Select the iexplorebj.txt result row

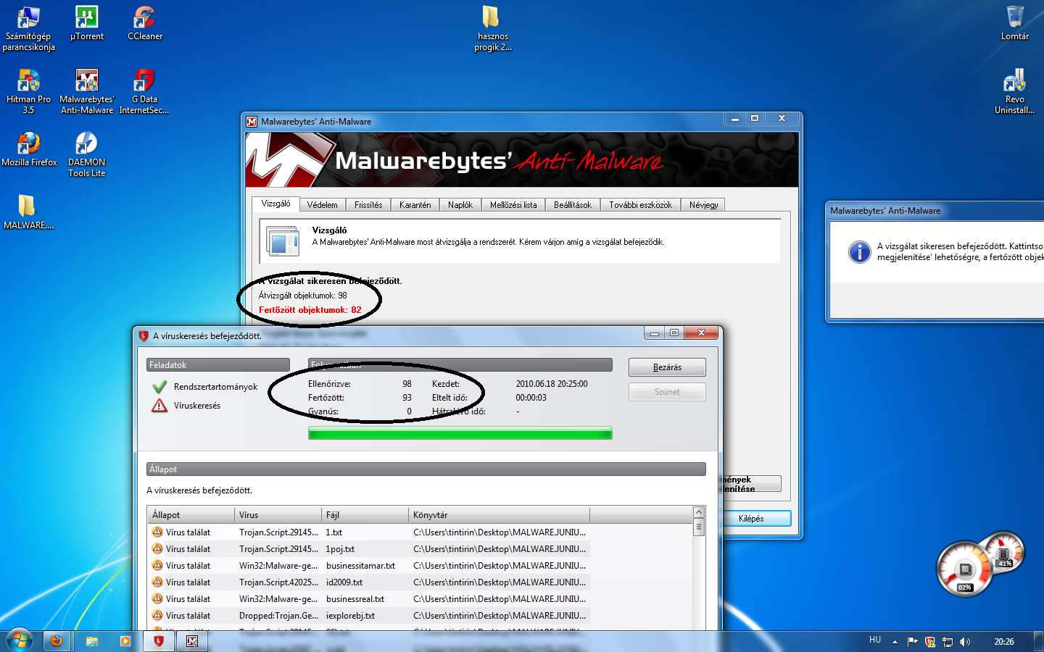click(x=369, y=616)
